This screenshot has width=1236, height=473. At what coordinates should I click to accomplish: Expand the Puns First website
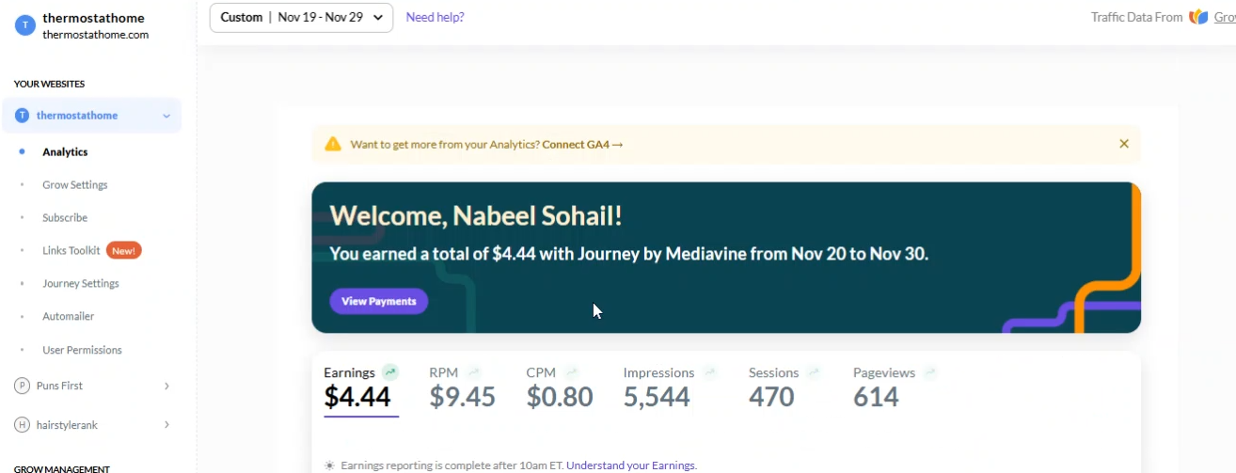(166, 386)
